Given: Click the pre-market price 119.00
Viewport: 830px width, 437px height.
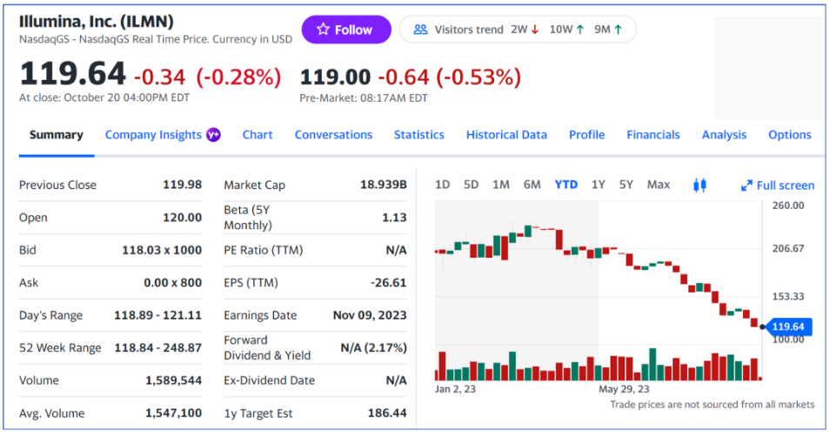Looking at the screenshot, I should [x=335, y=77].
